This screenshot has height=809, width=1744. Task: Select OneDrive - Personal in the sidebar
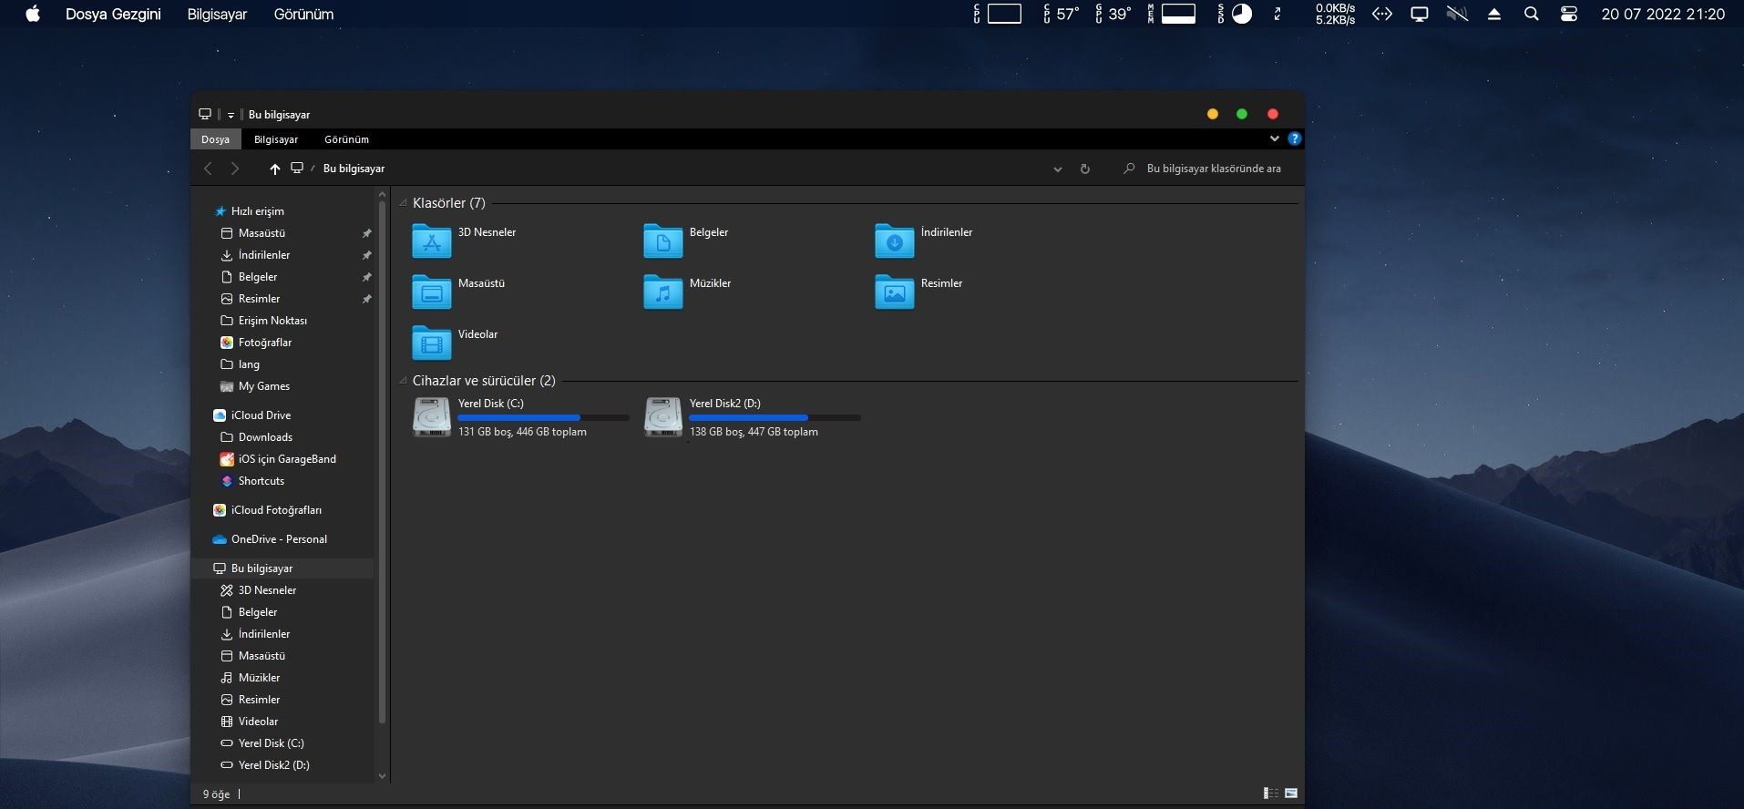(279, 539)
